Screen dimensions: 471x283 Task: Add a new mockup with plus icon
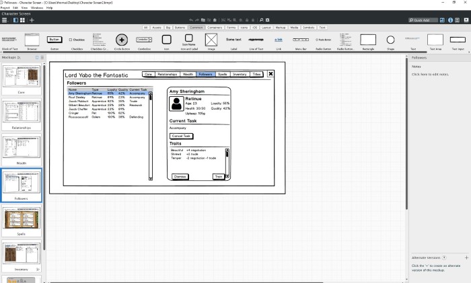coord(32,20)
